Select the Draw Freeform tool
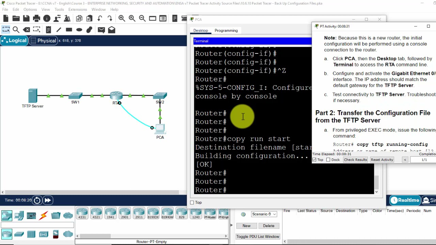The height and width of the screenshot is (245, 436). [89, 30]
